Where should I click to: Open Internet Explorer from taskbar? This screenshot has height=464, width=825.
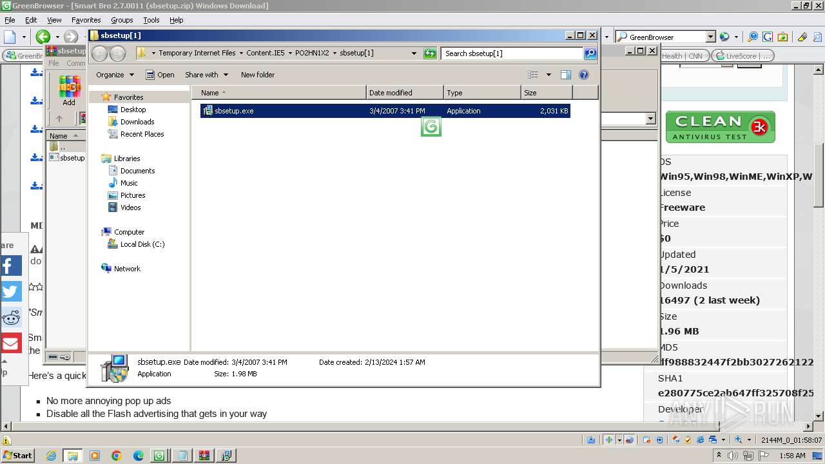(52, 456)
